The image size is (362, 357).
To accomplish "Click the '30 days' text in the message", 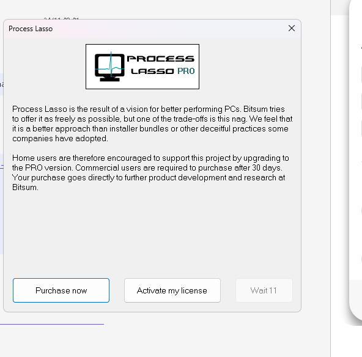I will 266,167.
